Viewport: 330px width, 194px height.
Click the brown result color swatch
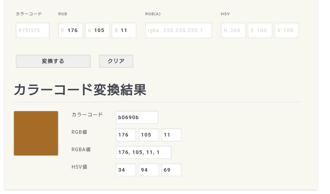(x=36, y=133)
